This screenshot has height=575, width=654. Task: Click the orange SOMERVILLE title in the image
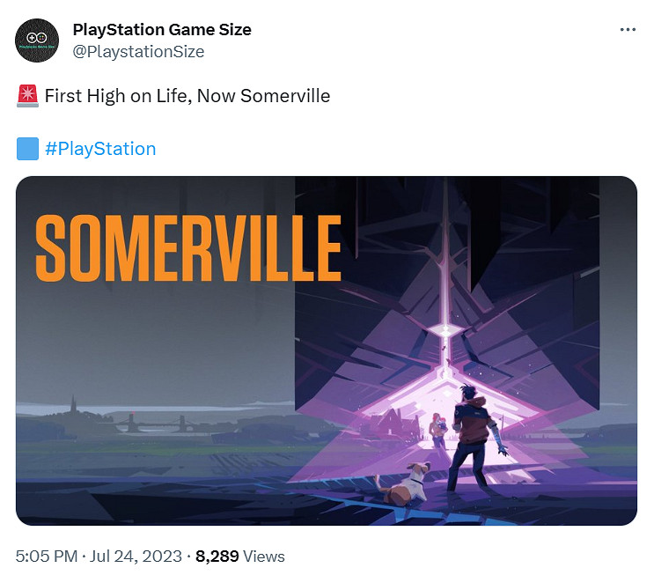tap(188, 247)
